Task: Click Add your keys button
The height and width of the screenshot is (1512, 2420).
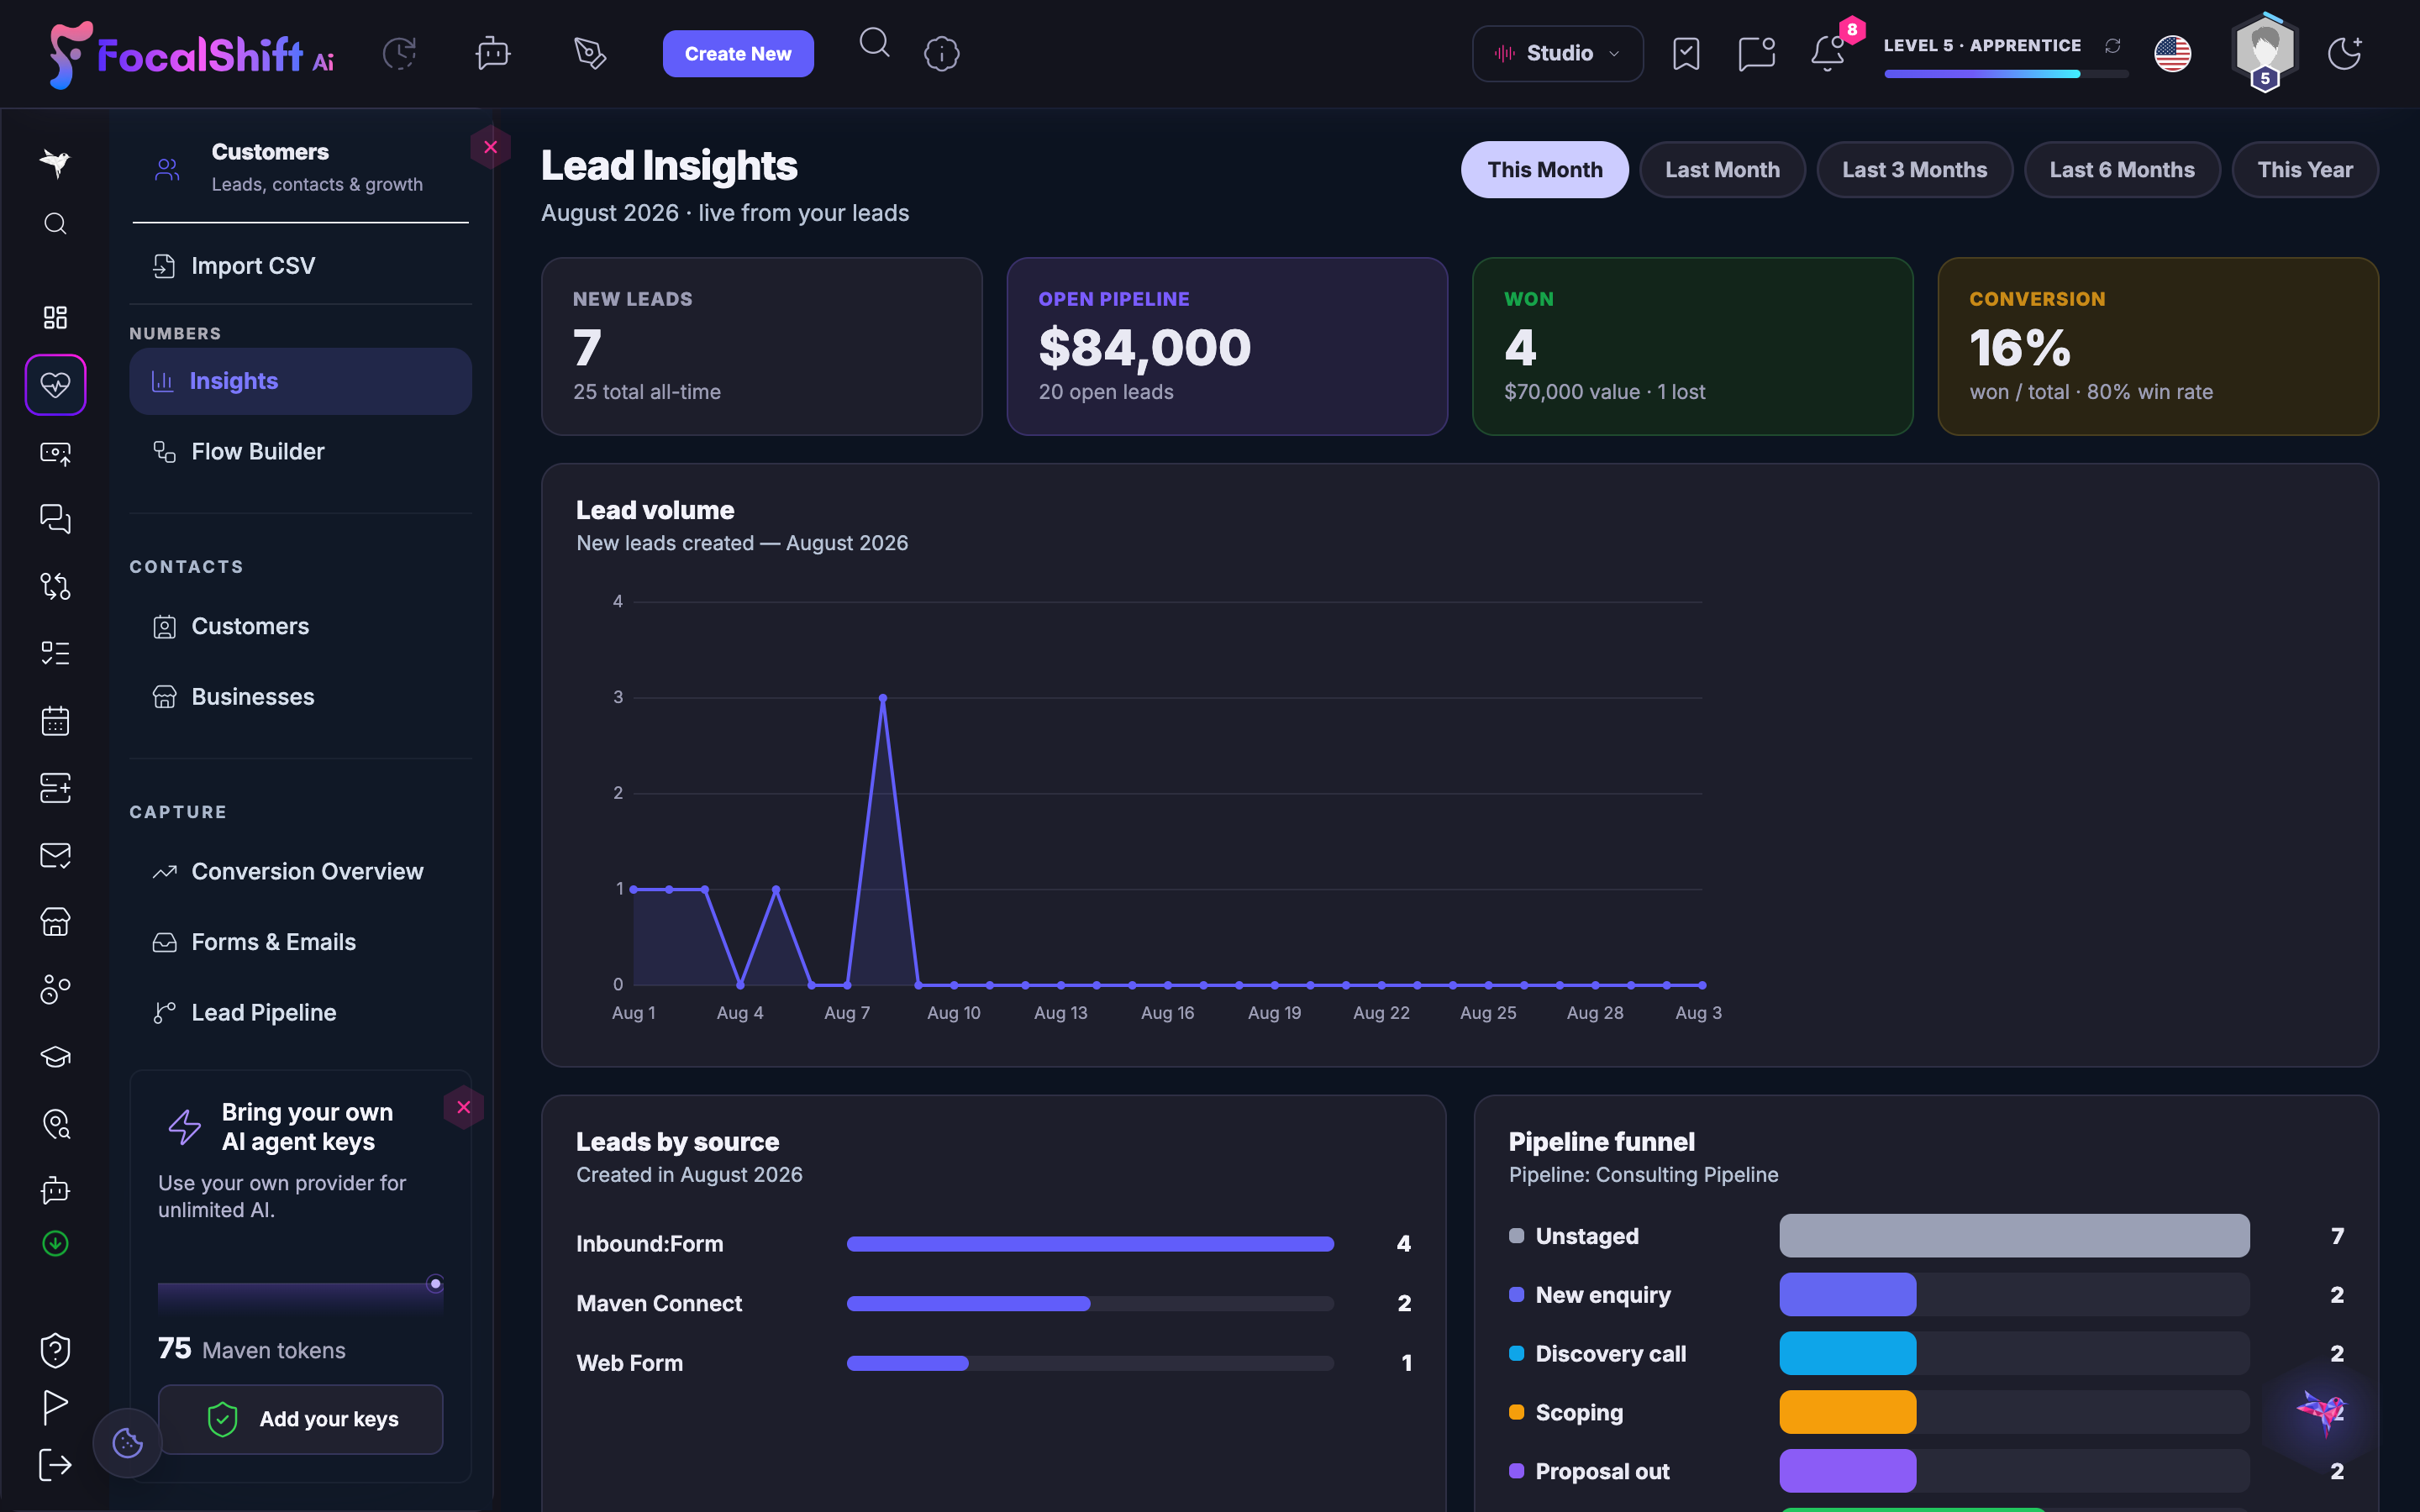Action: (x=301, y=1419)
